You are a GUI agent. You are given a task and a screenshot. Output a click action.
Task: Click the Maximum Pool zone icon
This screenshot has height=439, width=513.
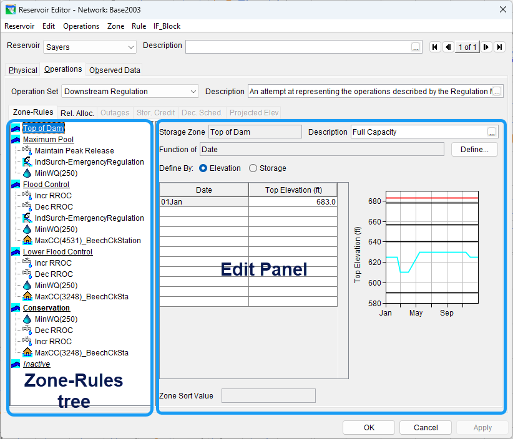point(16,140)
